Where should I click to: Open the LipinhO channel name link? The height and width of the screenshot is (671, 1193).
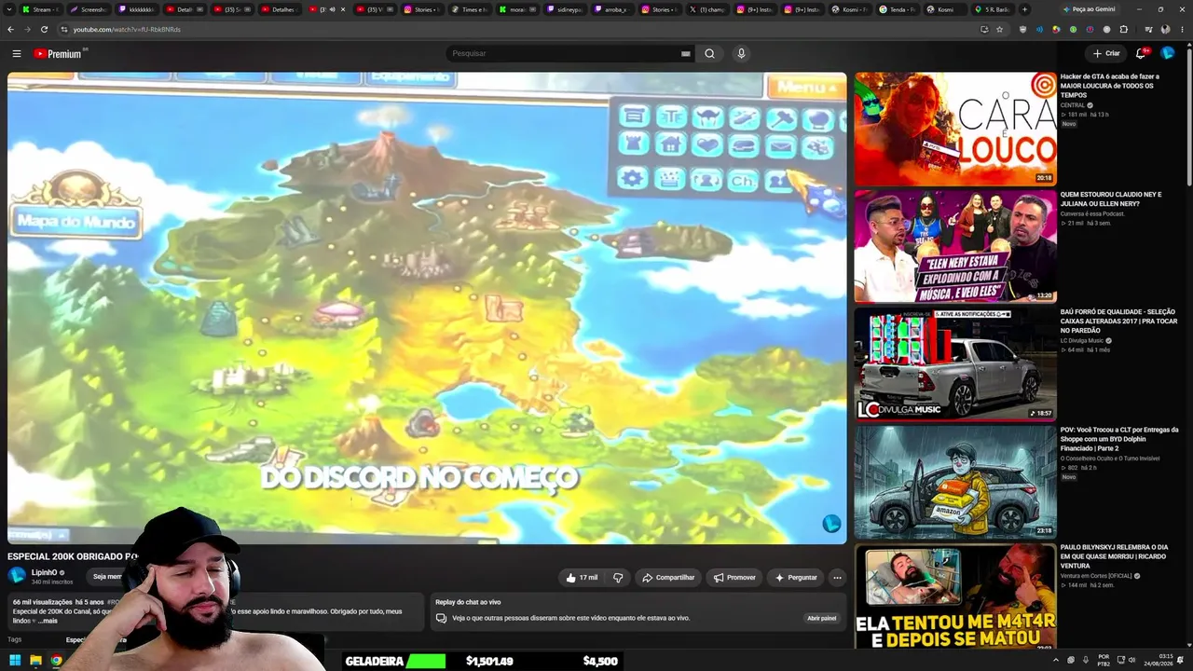[x=45, y=572]
